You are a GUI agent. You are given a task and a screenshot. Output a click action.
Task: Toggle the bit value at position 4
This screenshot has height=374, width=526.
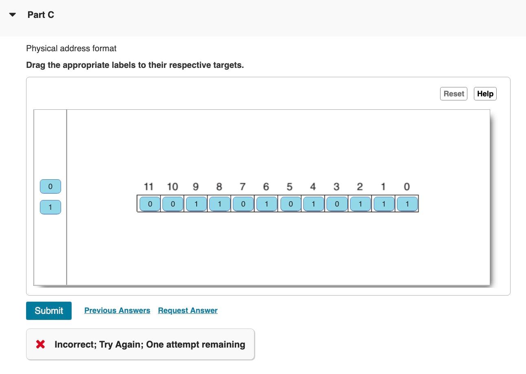click(313, 204)
